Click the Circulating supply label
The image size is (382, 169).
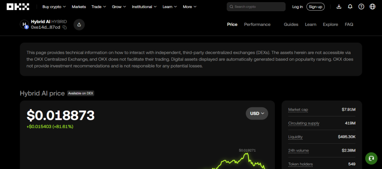click(x=304, y=123)
